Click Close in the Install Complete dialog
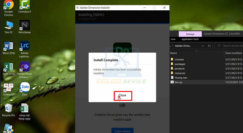 (123, 95)
